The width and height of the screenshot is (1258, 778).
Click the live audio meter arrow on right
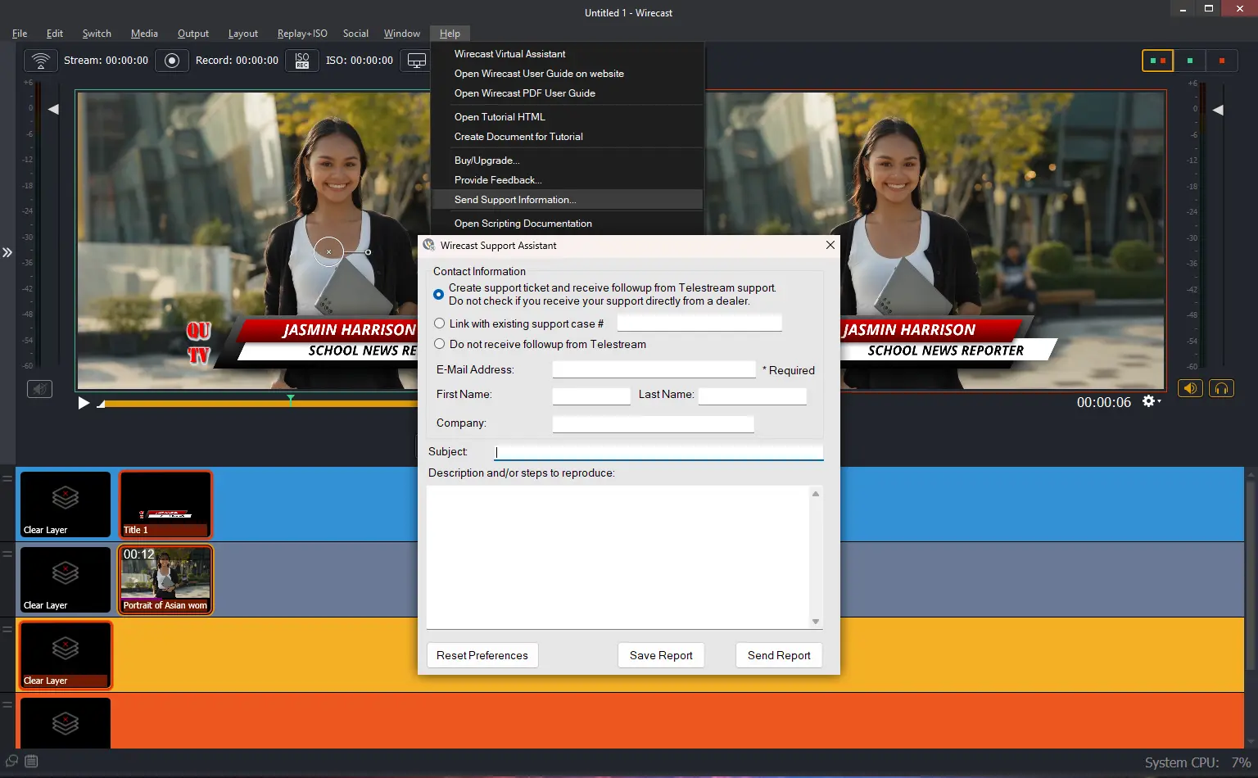(x=1218, y=110)
